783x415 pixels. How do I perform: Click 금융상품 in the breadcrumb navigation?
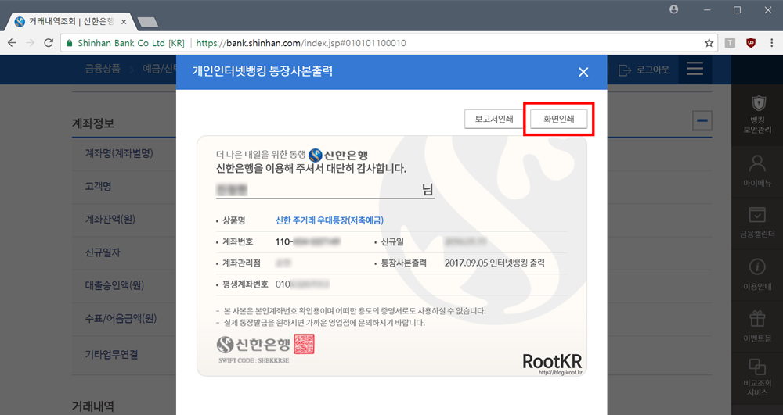click(103, 70)
